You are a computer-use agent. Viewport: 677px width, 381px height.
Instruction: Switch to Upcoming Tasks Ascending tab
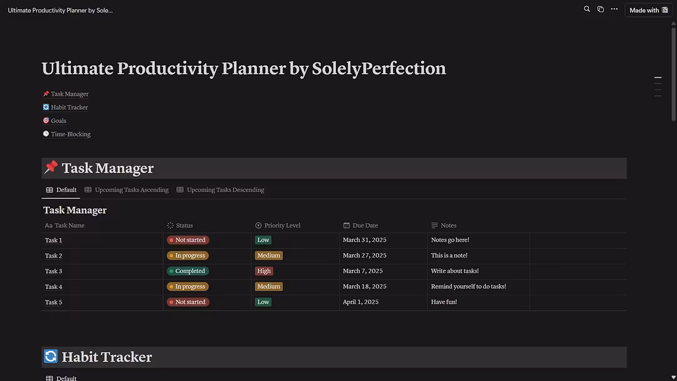131,190
